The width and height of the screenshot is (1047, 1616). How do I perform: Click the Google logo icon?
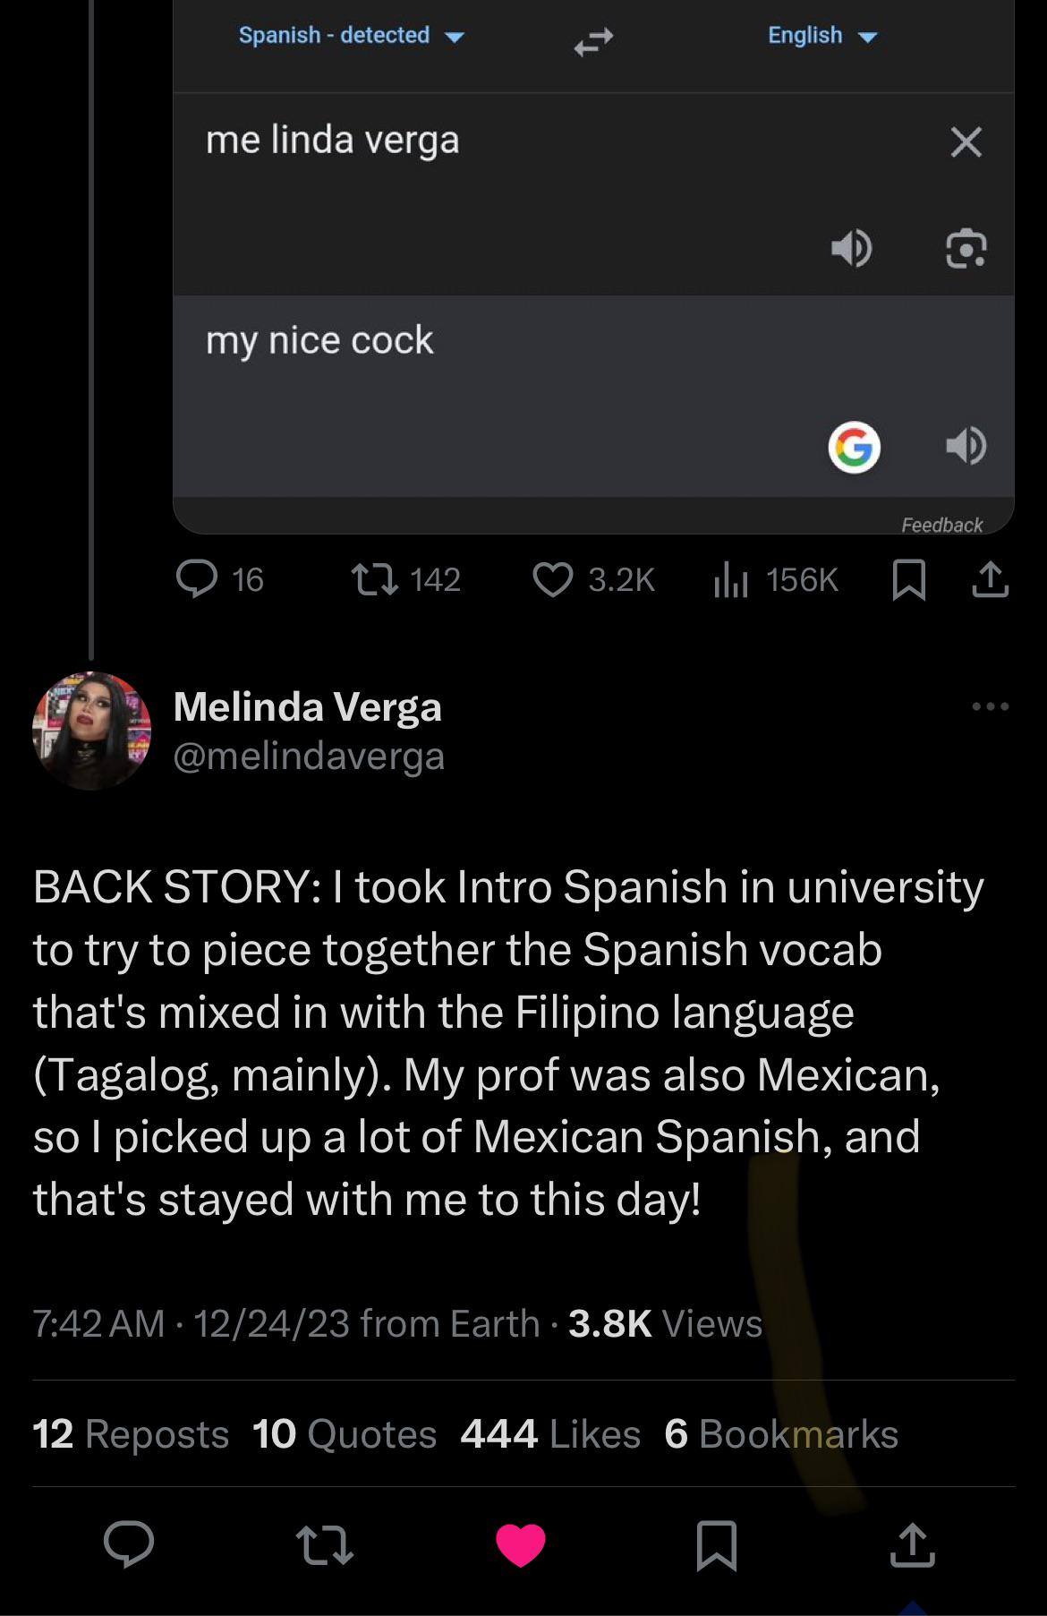point(854,446)
